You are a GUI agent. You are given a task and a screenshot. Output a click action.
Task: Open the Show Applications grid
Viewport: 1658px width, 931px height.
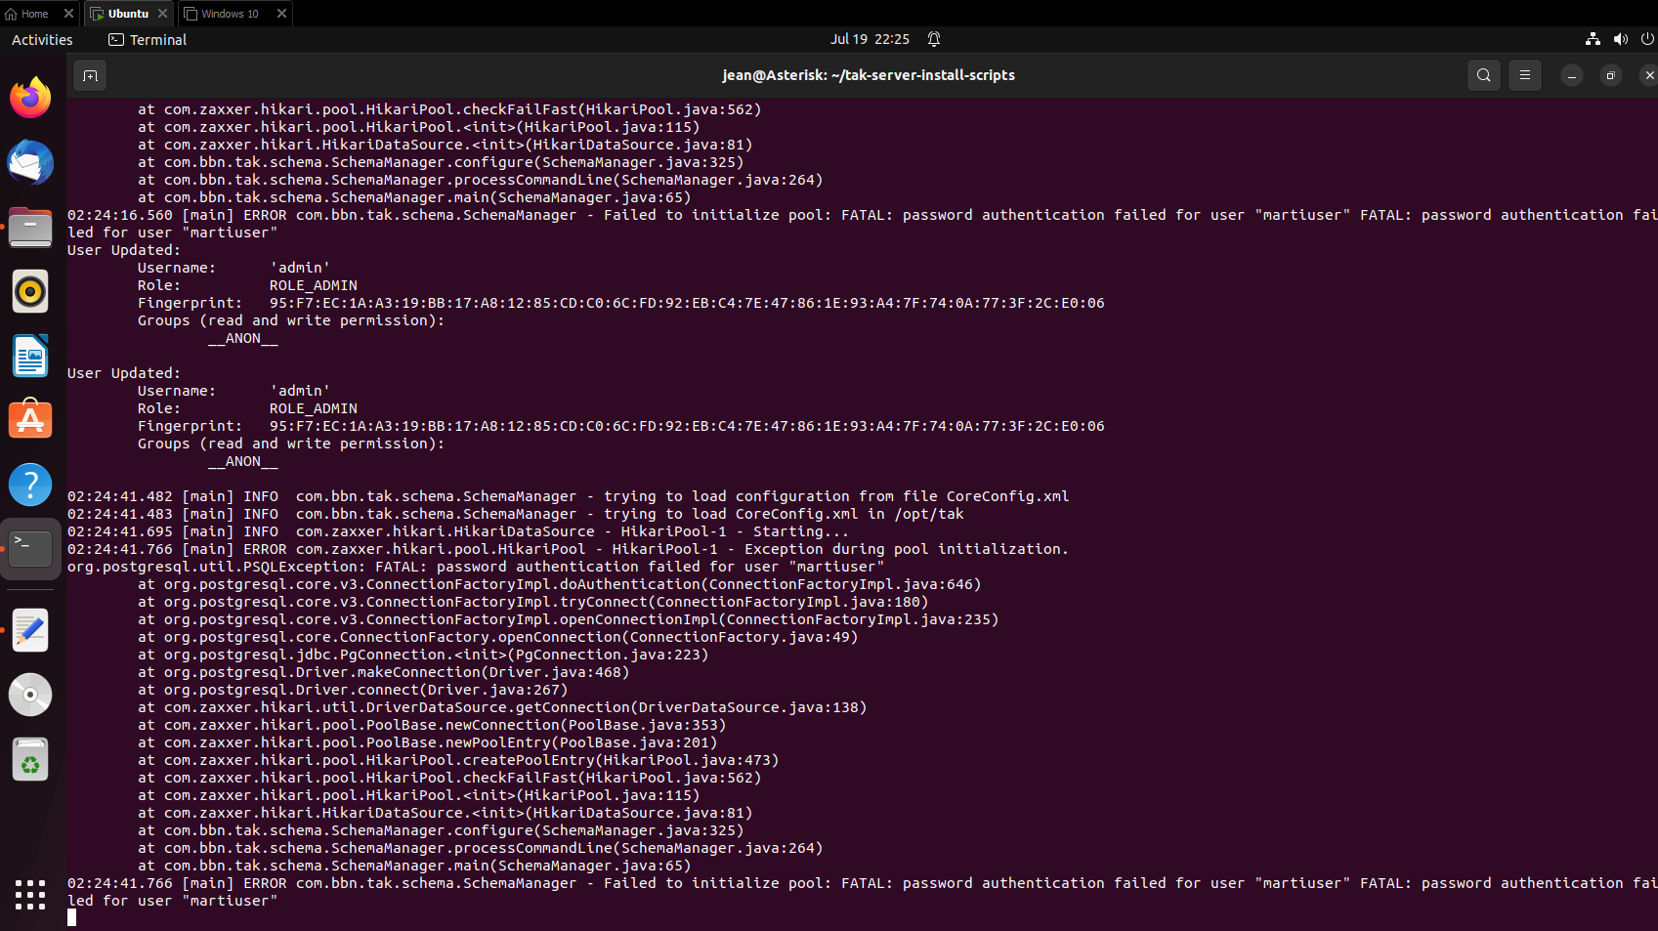(30, 896)
